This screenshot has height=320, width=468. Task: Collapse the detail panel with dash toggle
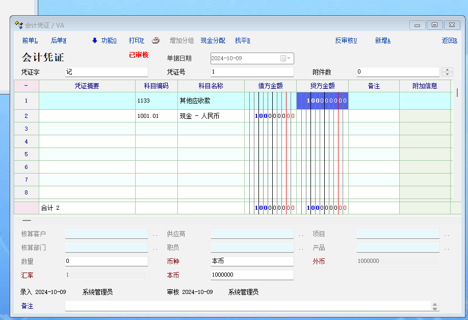(x=27, y=221)
